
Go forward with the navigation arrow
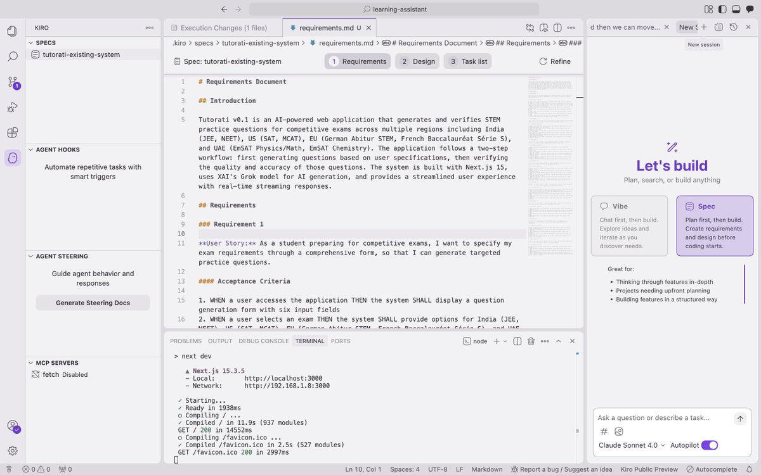(238, 9)
